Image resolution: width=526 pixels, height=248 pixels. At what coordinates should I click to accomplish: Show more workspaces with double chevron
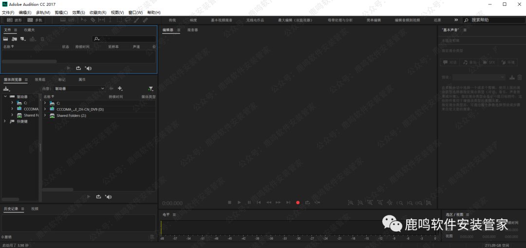point(456,20)
